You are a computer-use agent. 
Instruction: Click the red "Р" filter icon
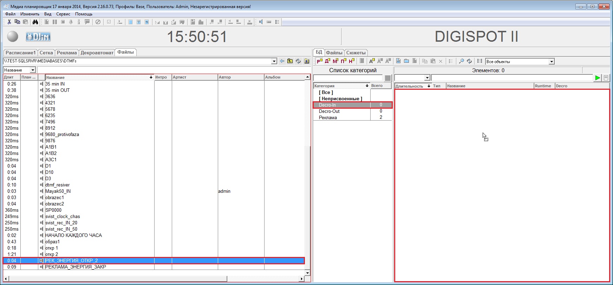point(319,61)
